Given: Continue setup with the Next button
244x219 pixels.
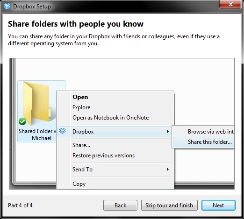Looking at the screenshot, I should [x=218, y=205].
